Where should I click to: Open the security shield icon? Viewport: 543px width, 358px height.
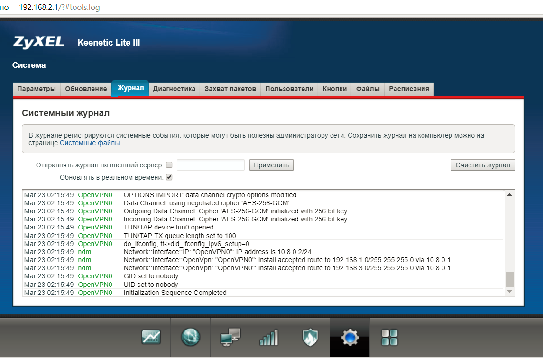tap(310, 337)
